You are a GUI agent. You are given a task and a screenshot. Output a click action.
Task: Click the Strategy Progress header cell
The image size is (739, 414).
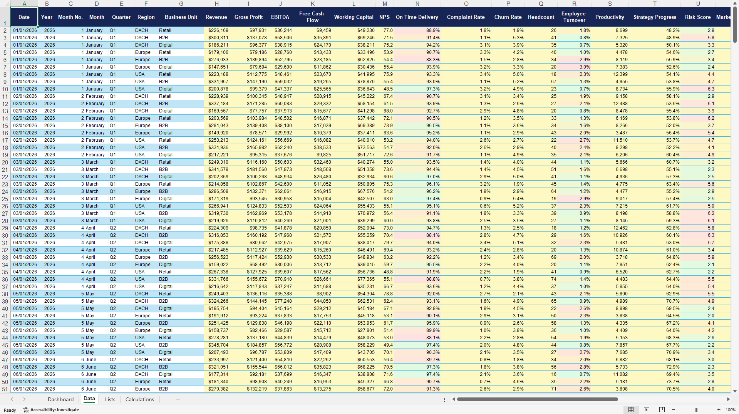coord(655,17)
